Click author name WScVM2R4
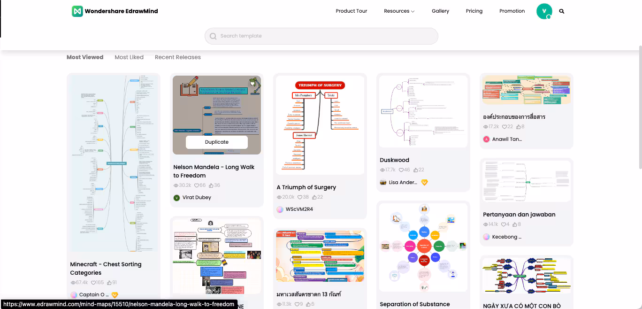The image size is (642, 309). point(299,209)
